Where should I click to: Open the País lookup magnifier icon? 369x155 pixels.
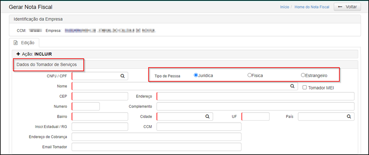349,116
